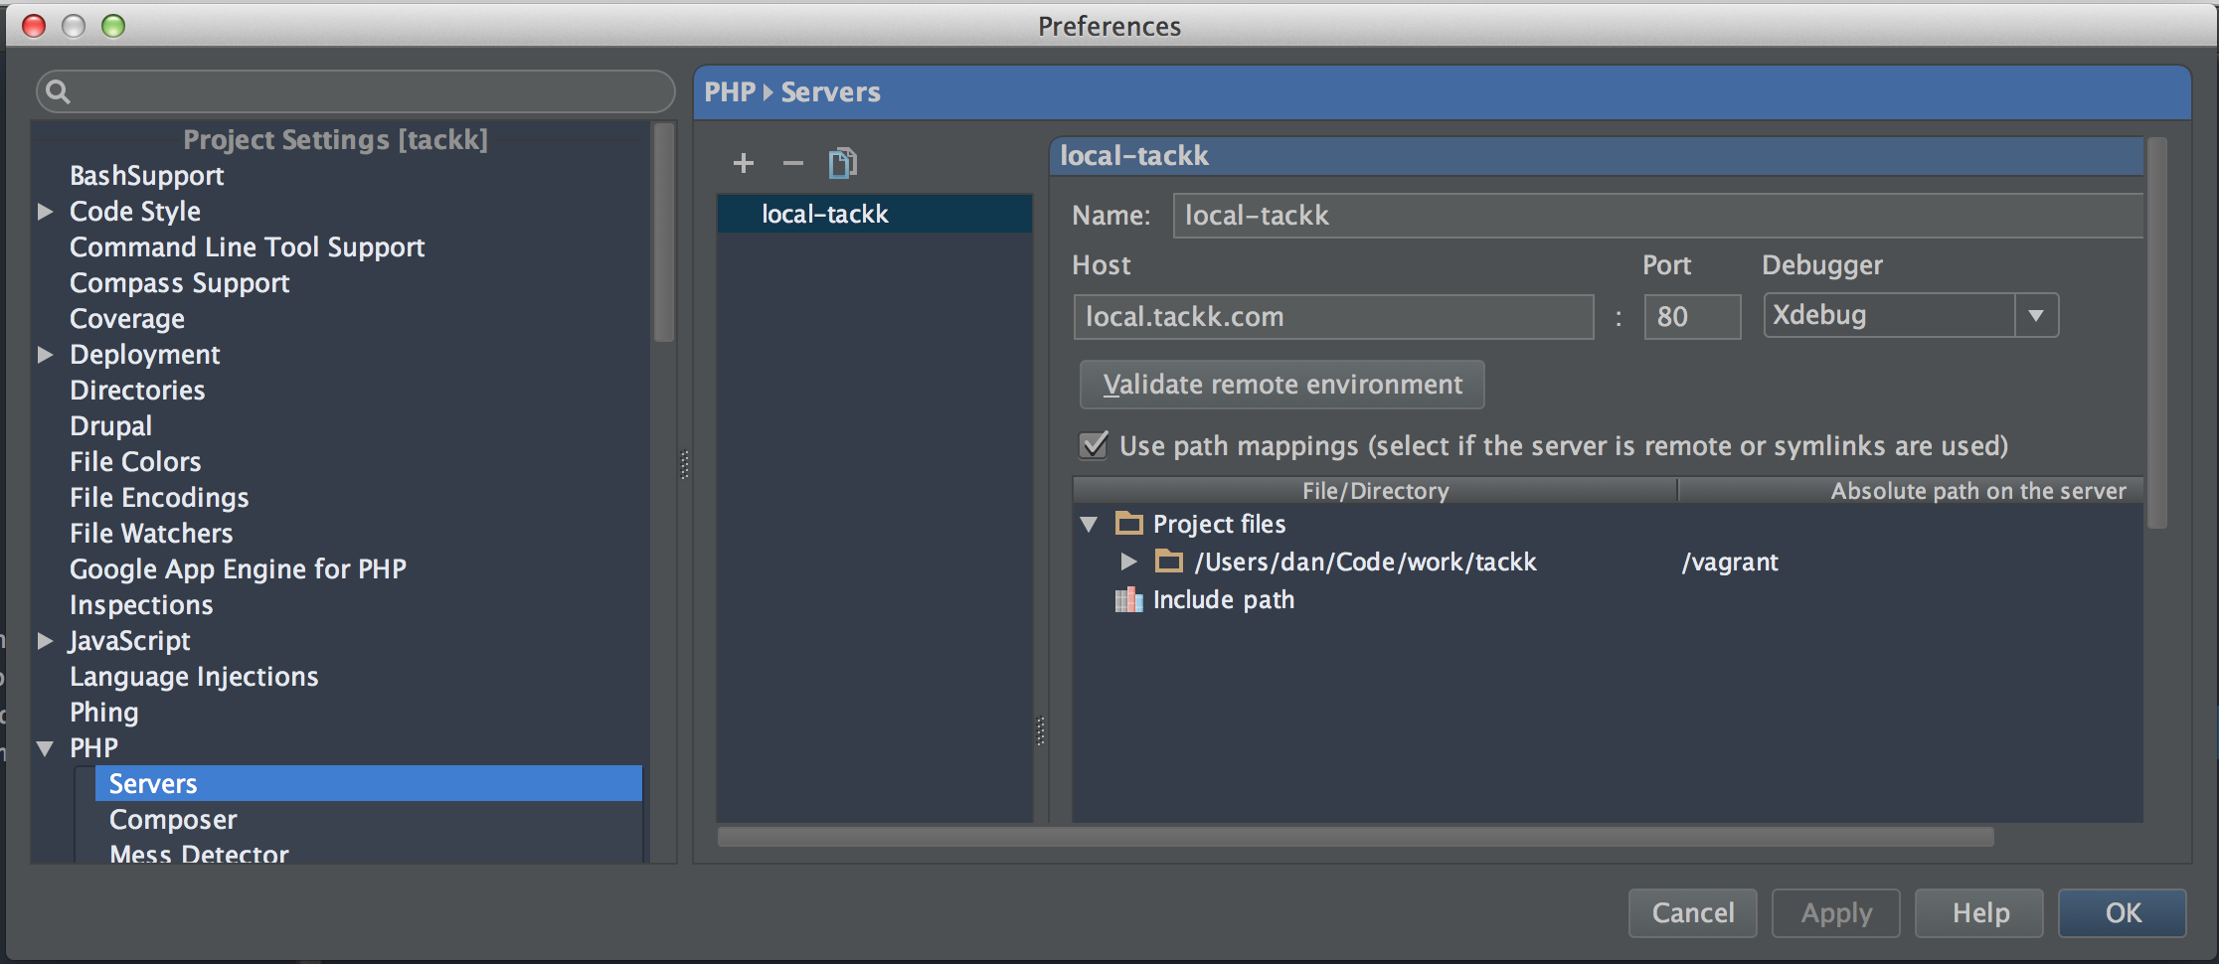Click the Project files folder icon
Image resolution: width=2219 pixels, height=964 pixels.
coord(1129,524)
